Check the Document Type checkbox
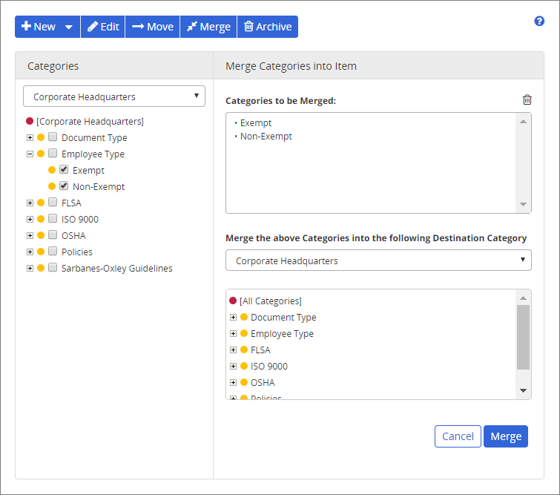 click(53, 137)
